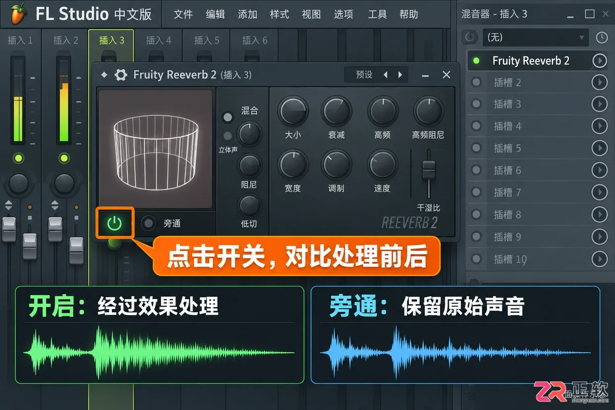Open 插槽 10 arrow menu

[x=600, y=259]
